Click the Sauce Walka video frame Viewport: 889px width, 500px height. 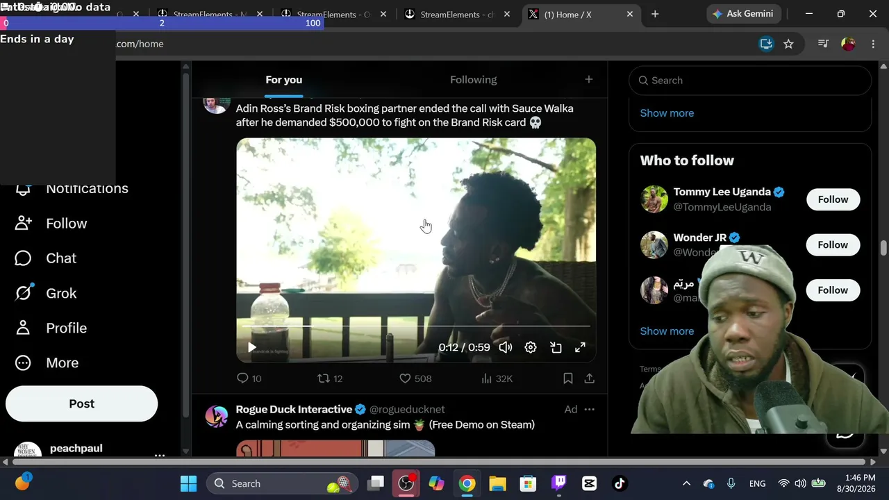pos(416,250)
